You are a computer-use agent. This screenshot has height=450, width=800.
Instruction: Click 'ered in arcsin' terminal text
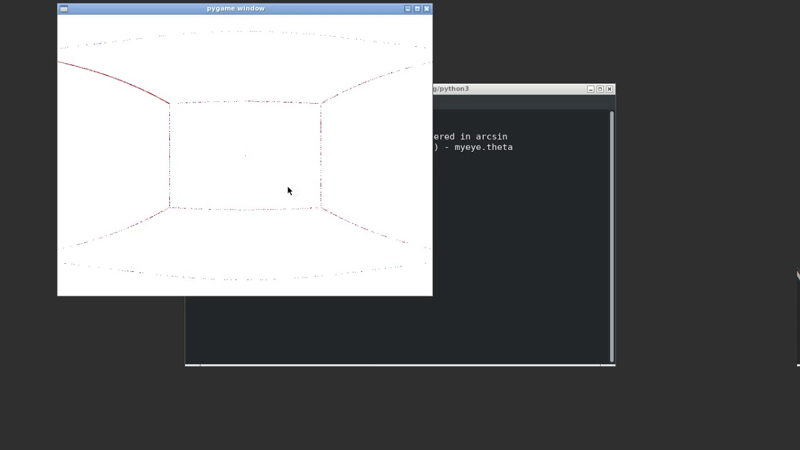click(470, 136)
